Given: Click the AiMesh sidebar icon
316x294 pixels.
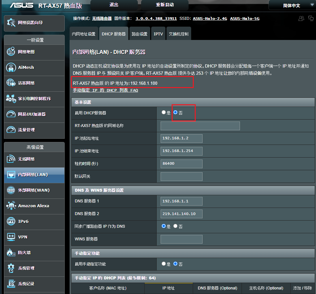Looking at the screenshot, I should (11, 68).
